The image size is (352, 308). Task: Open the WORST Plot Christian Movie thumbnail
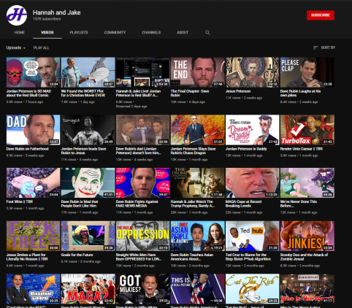pos(88,72)
